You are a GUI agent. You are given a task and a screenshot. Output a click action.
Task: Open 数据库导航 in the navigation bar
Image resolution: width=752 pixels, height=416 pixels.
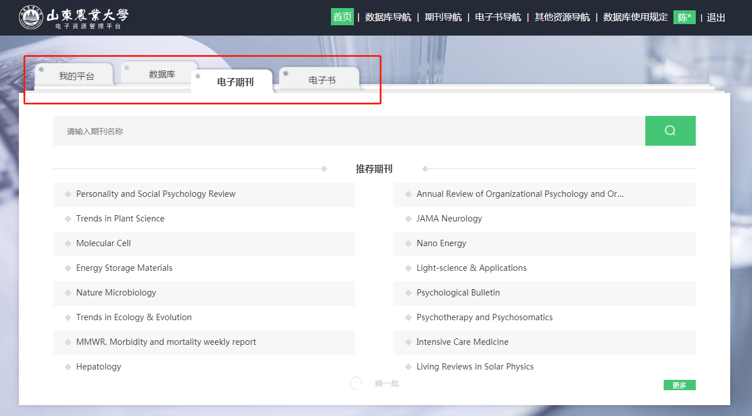pyautogui.click(x=388, y=17)
